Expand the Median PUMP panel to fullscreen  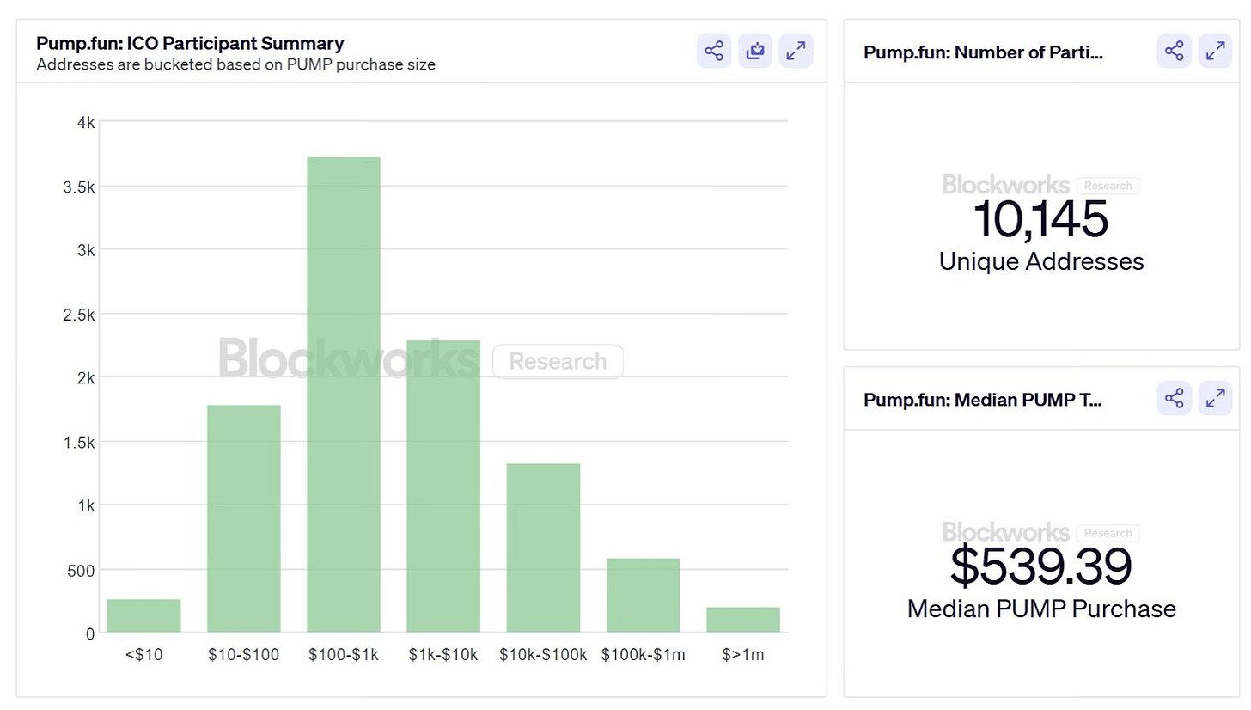point(1215,398)
